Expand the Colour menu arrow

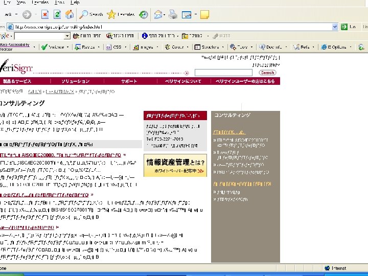tap(188, 47)
